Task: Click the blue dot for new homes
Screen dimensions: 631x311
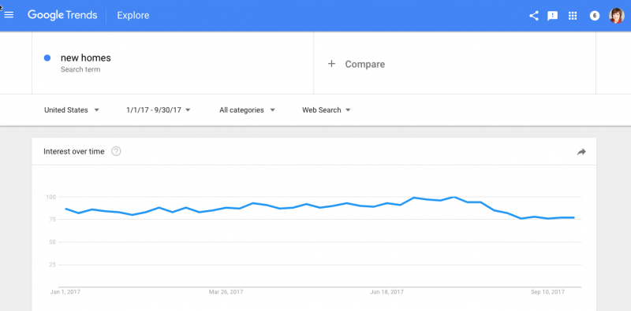Action: [x=47, y=57]
